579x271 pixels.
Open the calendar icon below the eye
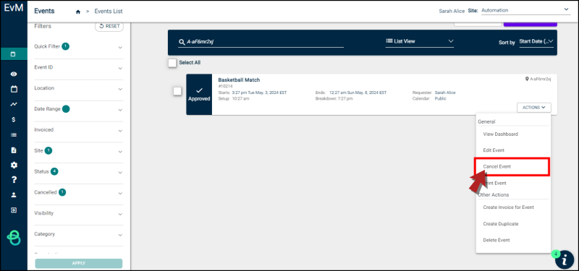(14, 89)
